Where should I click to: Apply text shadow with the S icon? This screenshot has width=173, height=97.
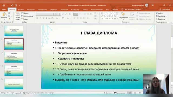(46, 18)
